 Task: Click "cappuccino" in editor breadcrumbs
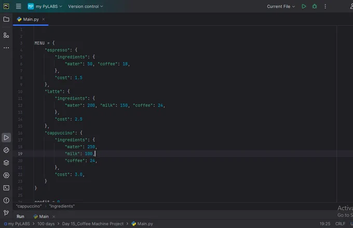pyautogui.click(x=29, y=206)
